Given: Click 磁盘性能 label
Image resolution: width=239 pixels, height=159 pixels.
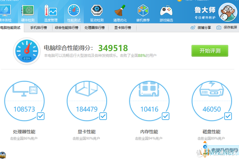Looking at the screenshot, I should point(212,132).
